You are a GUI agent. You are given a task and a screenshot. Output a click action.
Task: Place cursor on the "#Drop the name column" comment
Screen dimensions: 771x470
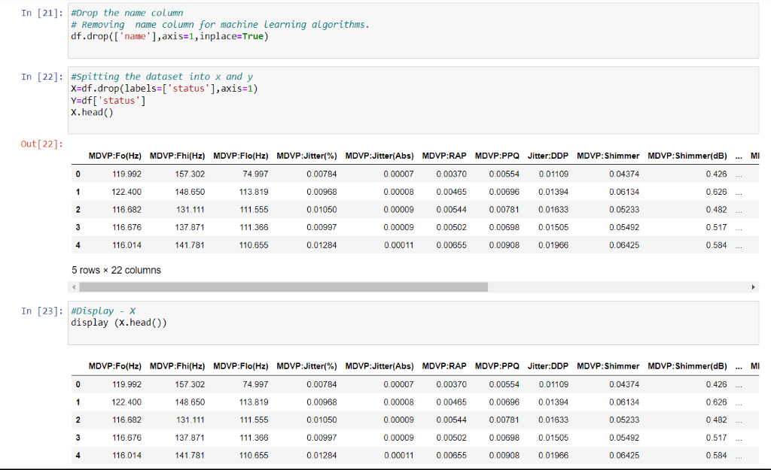point(126,14)
